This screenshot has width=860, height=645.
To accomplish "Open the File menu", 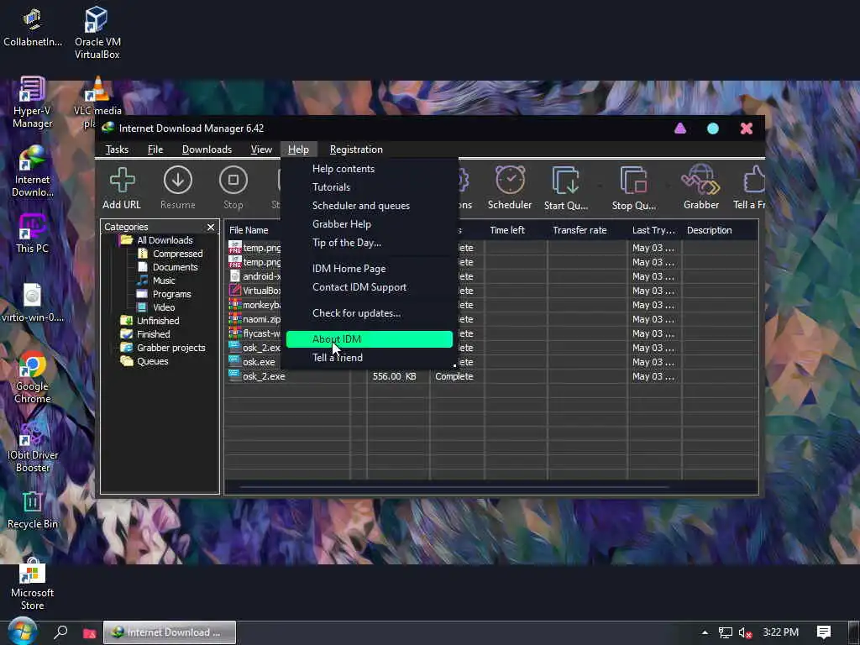I will [x=155, y=149].
